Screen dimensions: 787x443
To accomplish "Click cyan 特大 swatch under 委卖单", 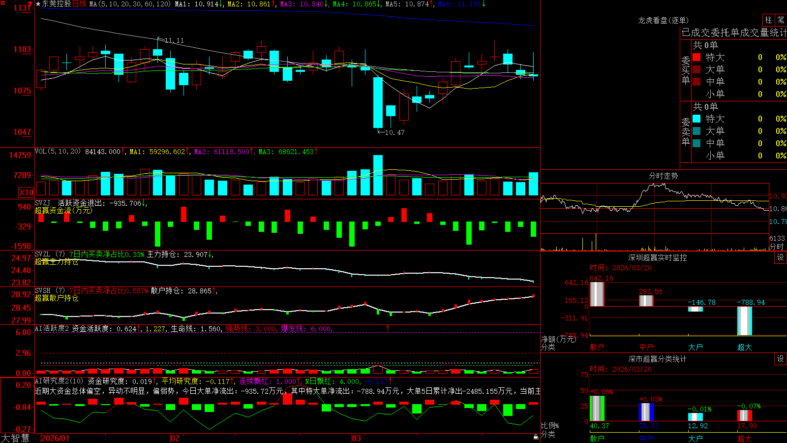I will [x=696, y=119].
